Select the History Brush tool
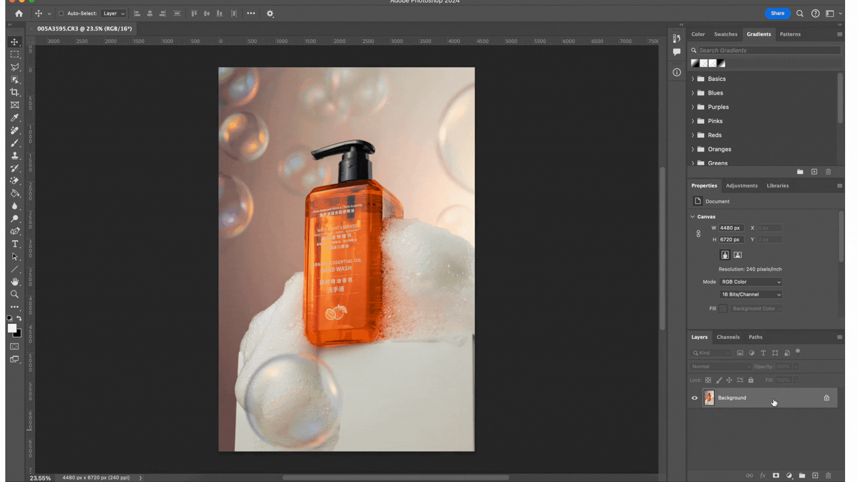This screenshot has height=482, width=858. (15, 168)
